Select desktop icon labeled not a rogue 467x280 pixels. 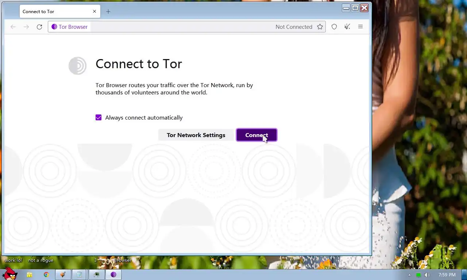40,260
